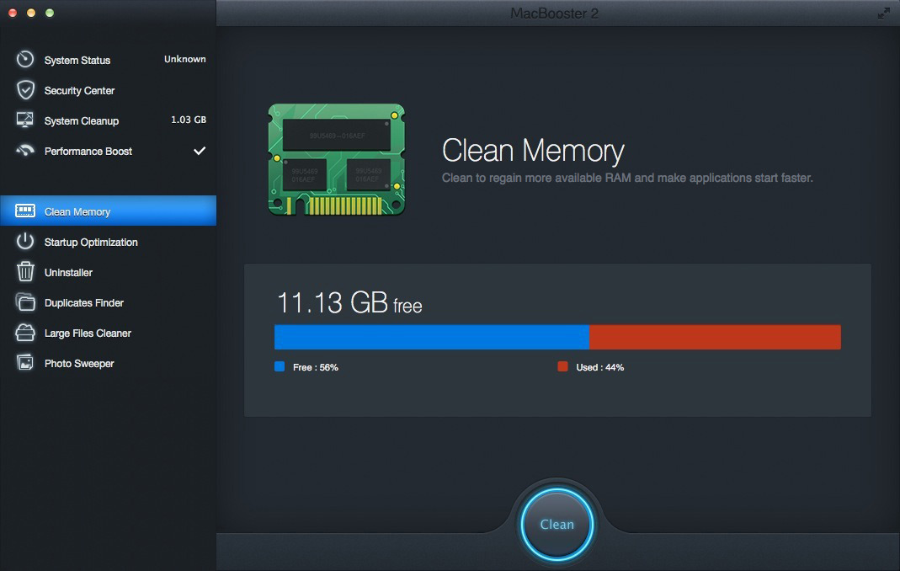Click the Performance Boost checkmark
Image resolution: width=900 pixels, height=571 pixels.
pos(200,151)
